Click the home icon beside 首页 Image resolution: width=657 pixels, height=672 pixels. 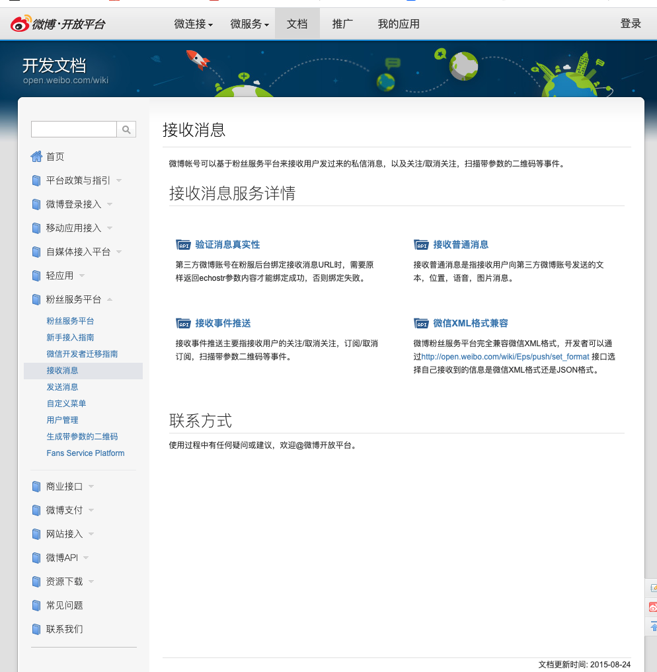click(37, 156)
